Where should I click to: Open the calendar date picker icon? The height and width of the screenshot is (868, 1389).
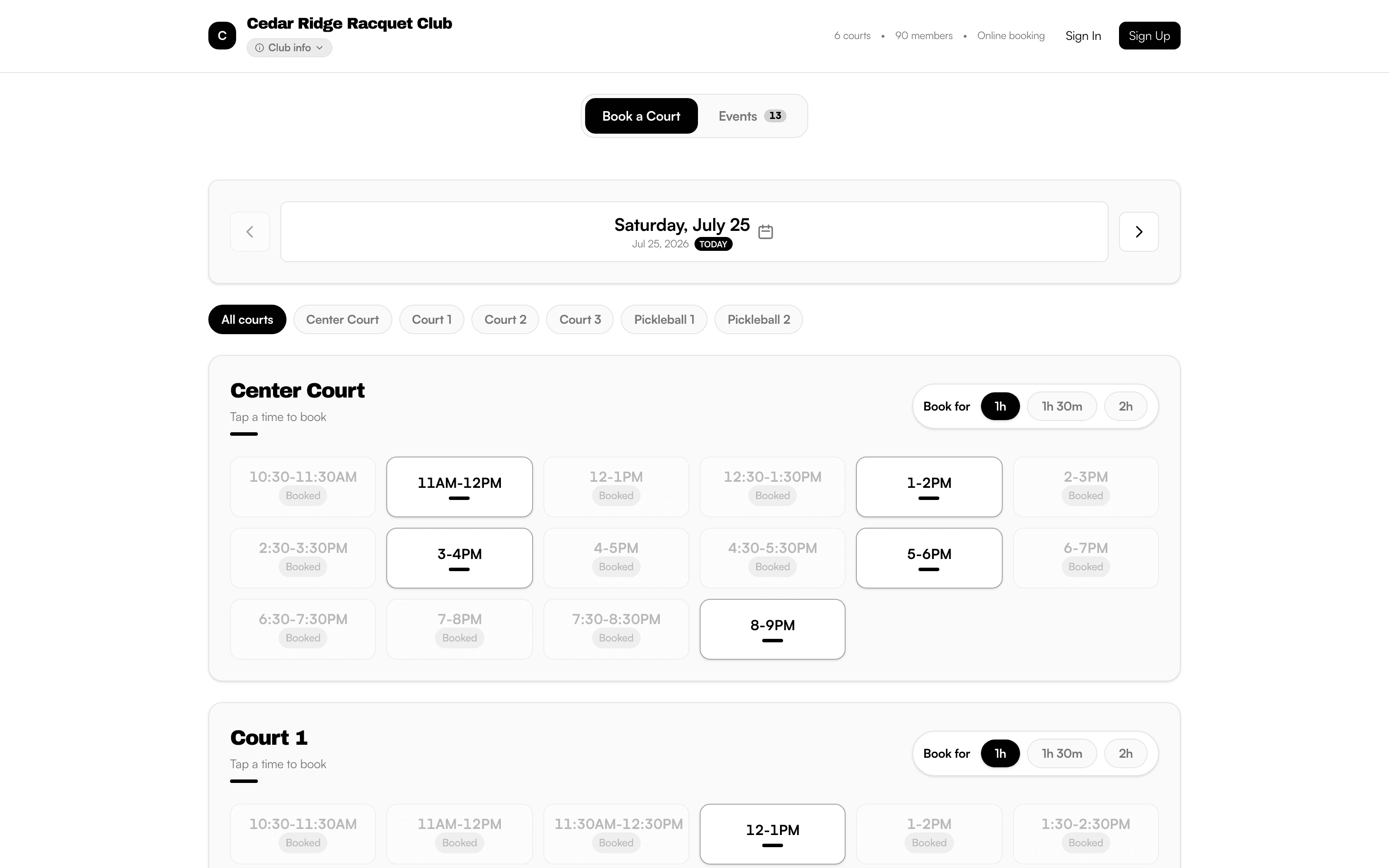[766, 232]
